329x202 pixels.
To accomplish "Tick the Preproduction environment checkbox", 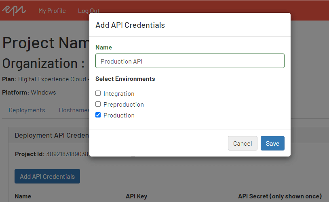I will click(98, 104).
